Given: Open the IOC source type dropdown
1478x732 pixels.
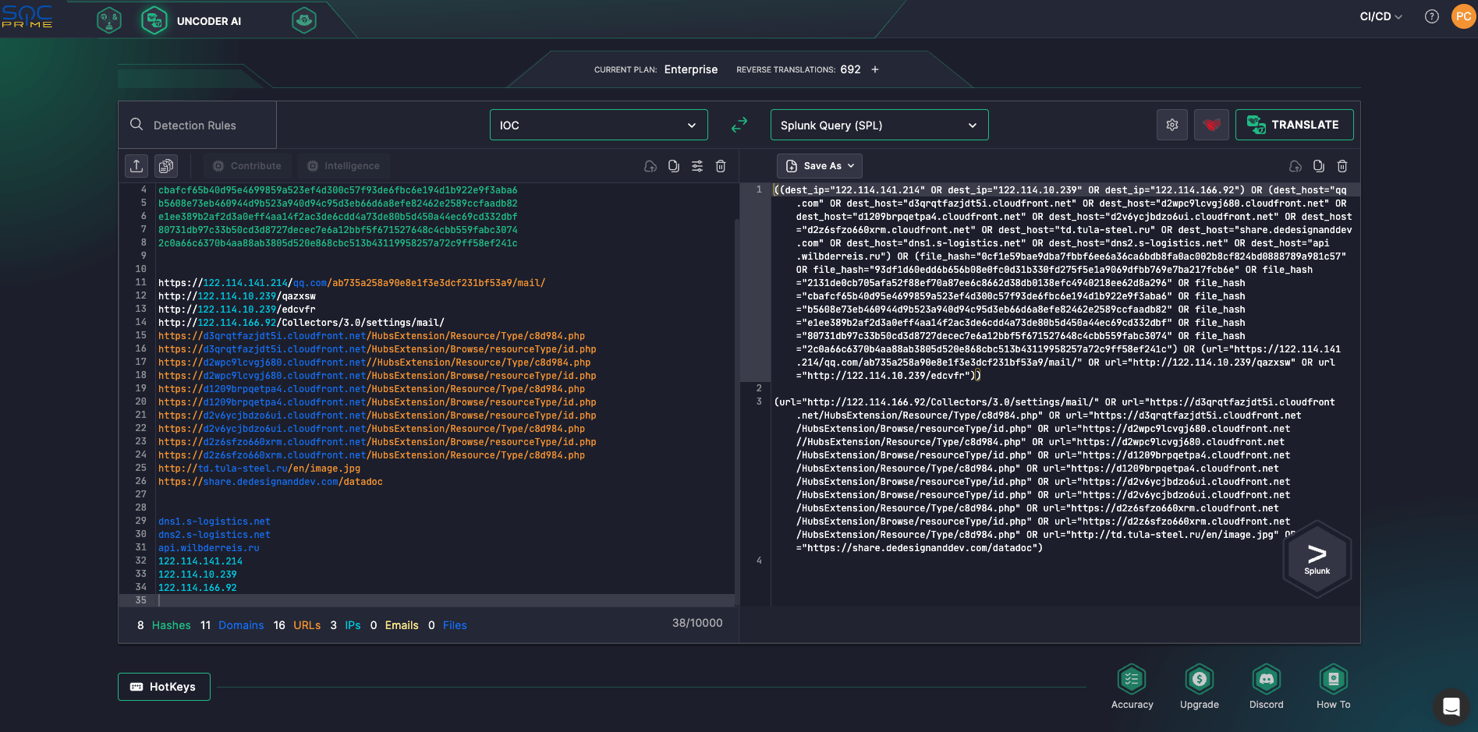Looking at the screenshot, I should coord(597,125).
